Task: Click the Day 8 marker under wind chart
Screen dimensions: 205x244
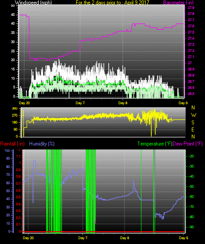Action: [123, 103]
